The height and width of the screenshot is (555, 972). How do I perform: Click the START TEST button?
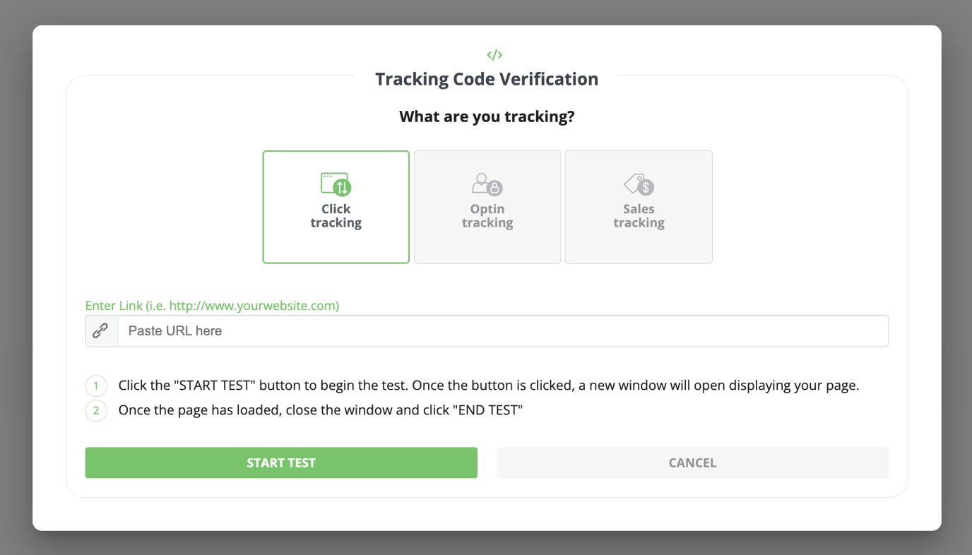tap(281, 462)
